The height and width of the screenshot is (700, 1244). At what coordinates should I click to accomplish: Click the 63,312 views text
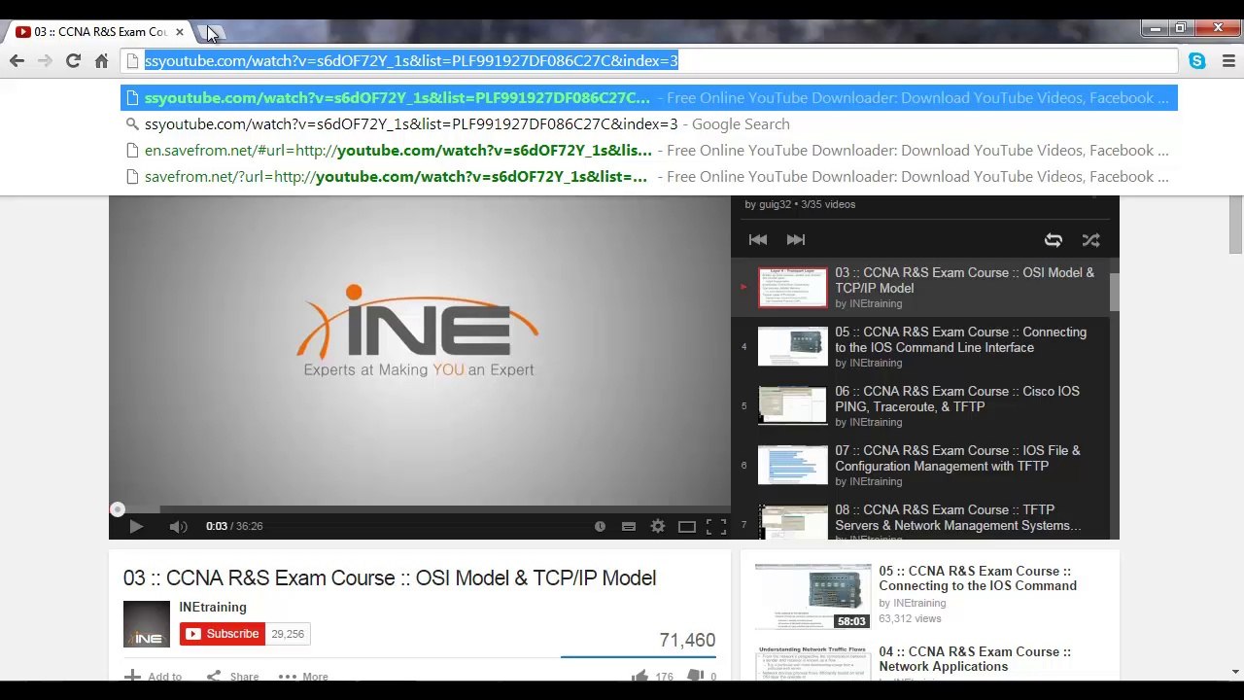[910, 618]
